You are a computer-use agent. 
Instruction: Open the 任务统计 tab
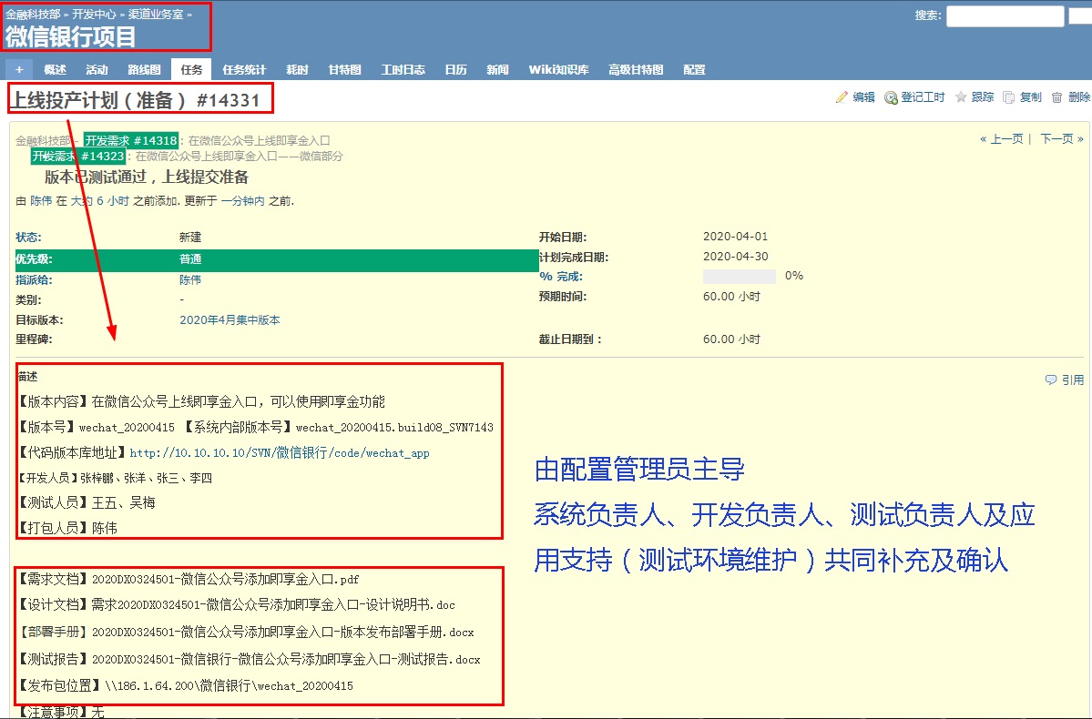pyautogui.click(x=244, y=69)
